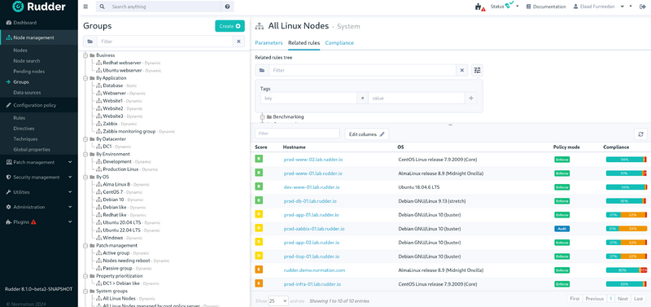Select the Ubuntu 22.04 LTS group
The width and height of the screenshot is (651, 307).
coord(121,230)
